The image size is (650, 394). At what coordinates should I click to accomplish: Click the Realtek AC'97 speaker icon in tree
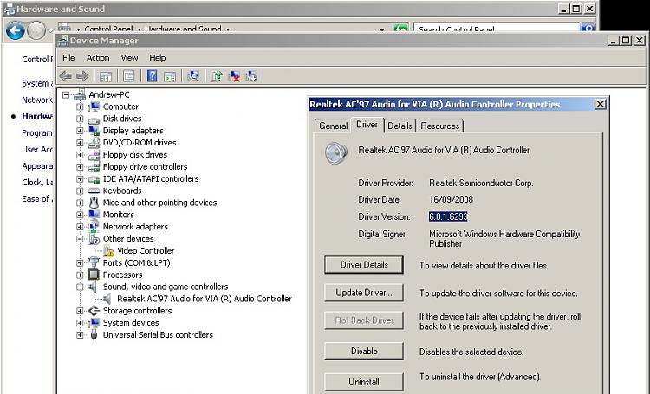click(107, 299)
